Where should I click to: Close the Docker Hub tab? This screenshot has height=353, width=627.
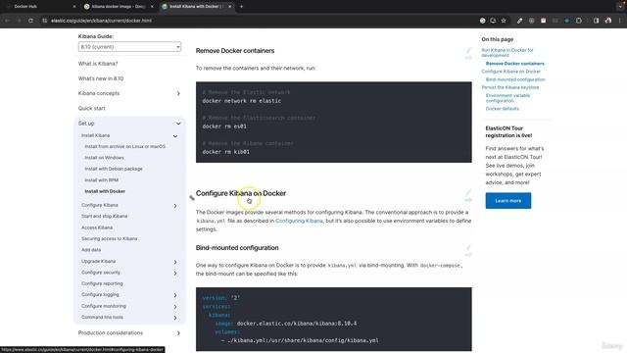[x=74, y=7]
